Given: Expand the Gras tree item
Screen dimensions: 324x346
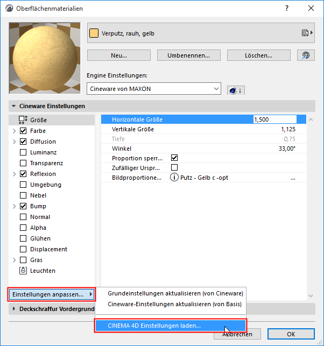Looking at the screenshot, I should [x=15, y=260].
